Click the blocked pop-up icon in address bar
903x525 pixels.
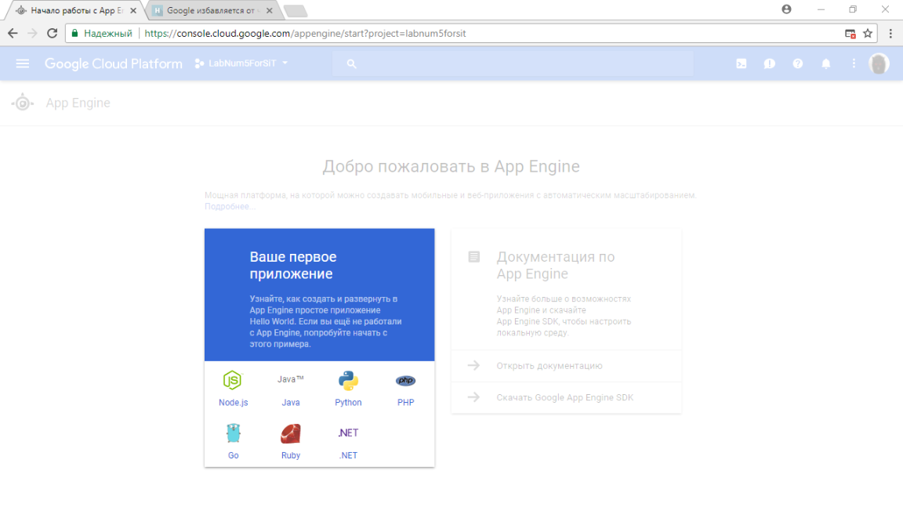click(850, 34)
